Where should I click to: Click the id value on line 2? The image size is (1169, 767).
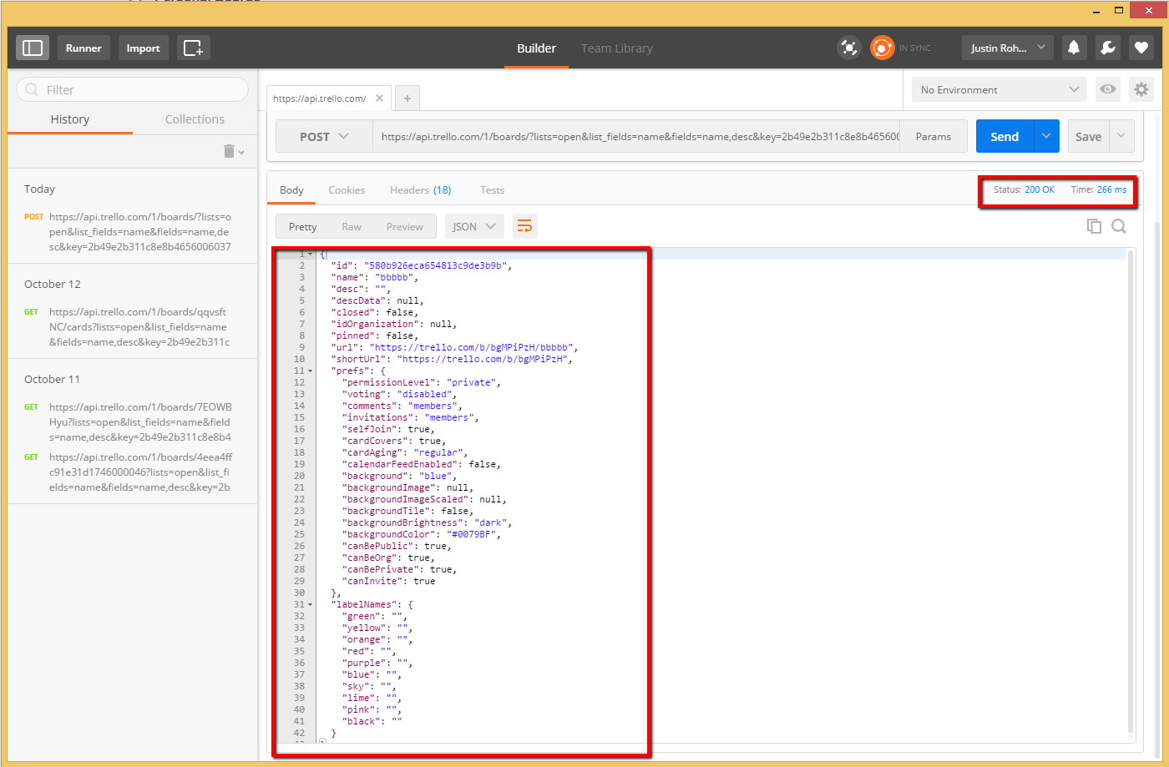435,265
